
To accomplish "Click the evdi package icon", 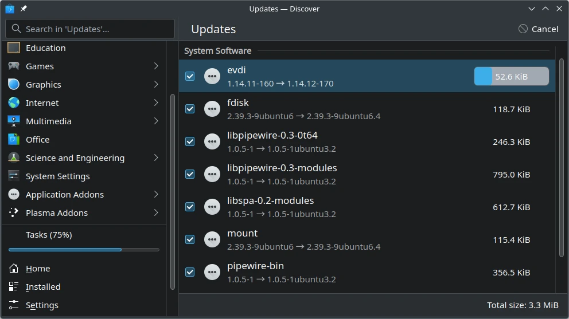I will [x=212, y=76].
